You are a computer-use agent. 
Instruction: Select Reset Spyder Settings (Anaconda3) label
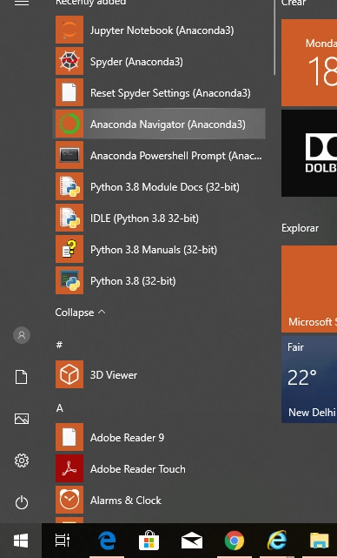170,93
